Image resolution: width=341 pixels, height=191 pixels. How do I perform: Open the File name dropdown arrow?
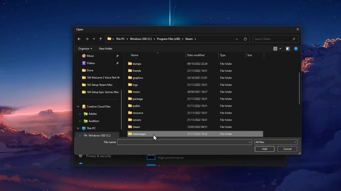coord(250,142)
